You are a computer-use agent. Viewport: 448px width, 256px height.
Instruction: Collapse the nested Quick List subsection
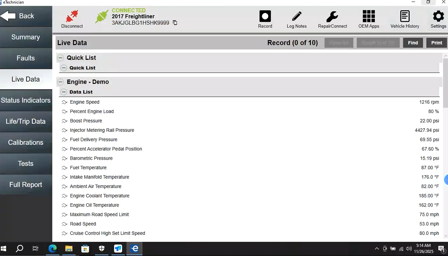(64, 68)
